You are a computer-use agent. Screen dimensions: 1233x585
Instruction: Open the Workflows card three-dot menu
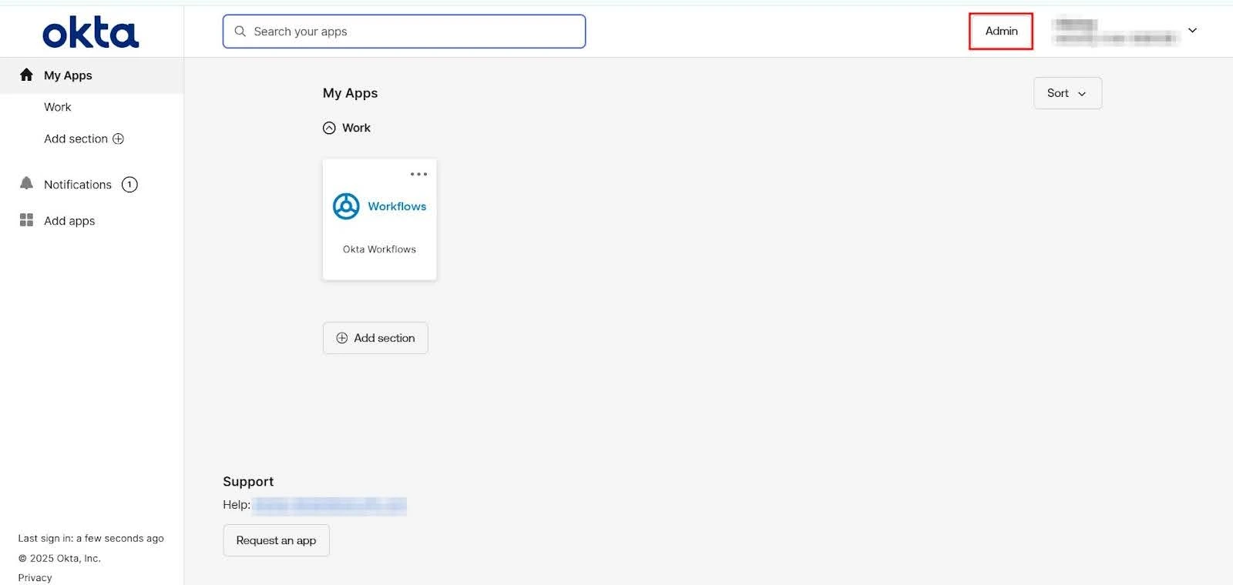coord(418,174)
